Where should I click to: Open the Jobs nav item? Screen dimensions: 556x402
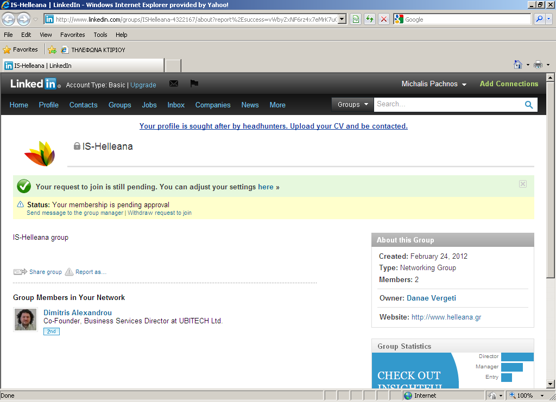click(x=149, y=105)
